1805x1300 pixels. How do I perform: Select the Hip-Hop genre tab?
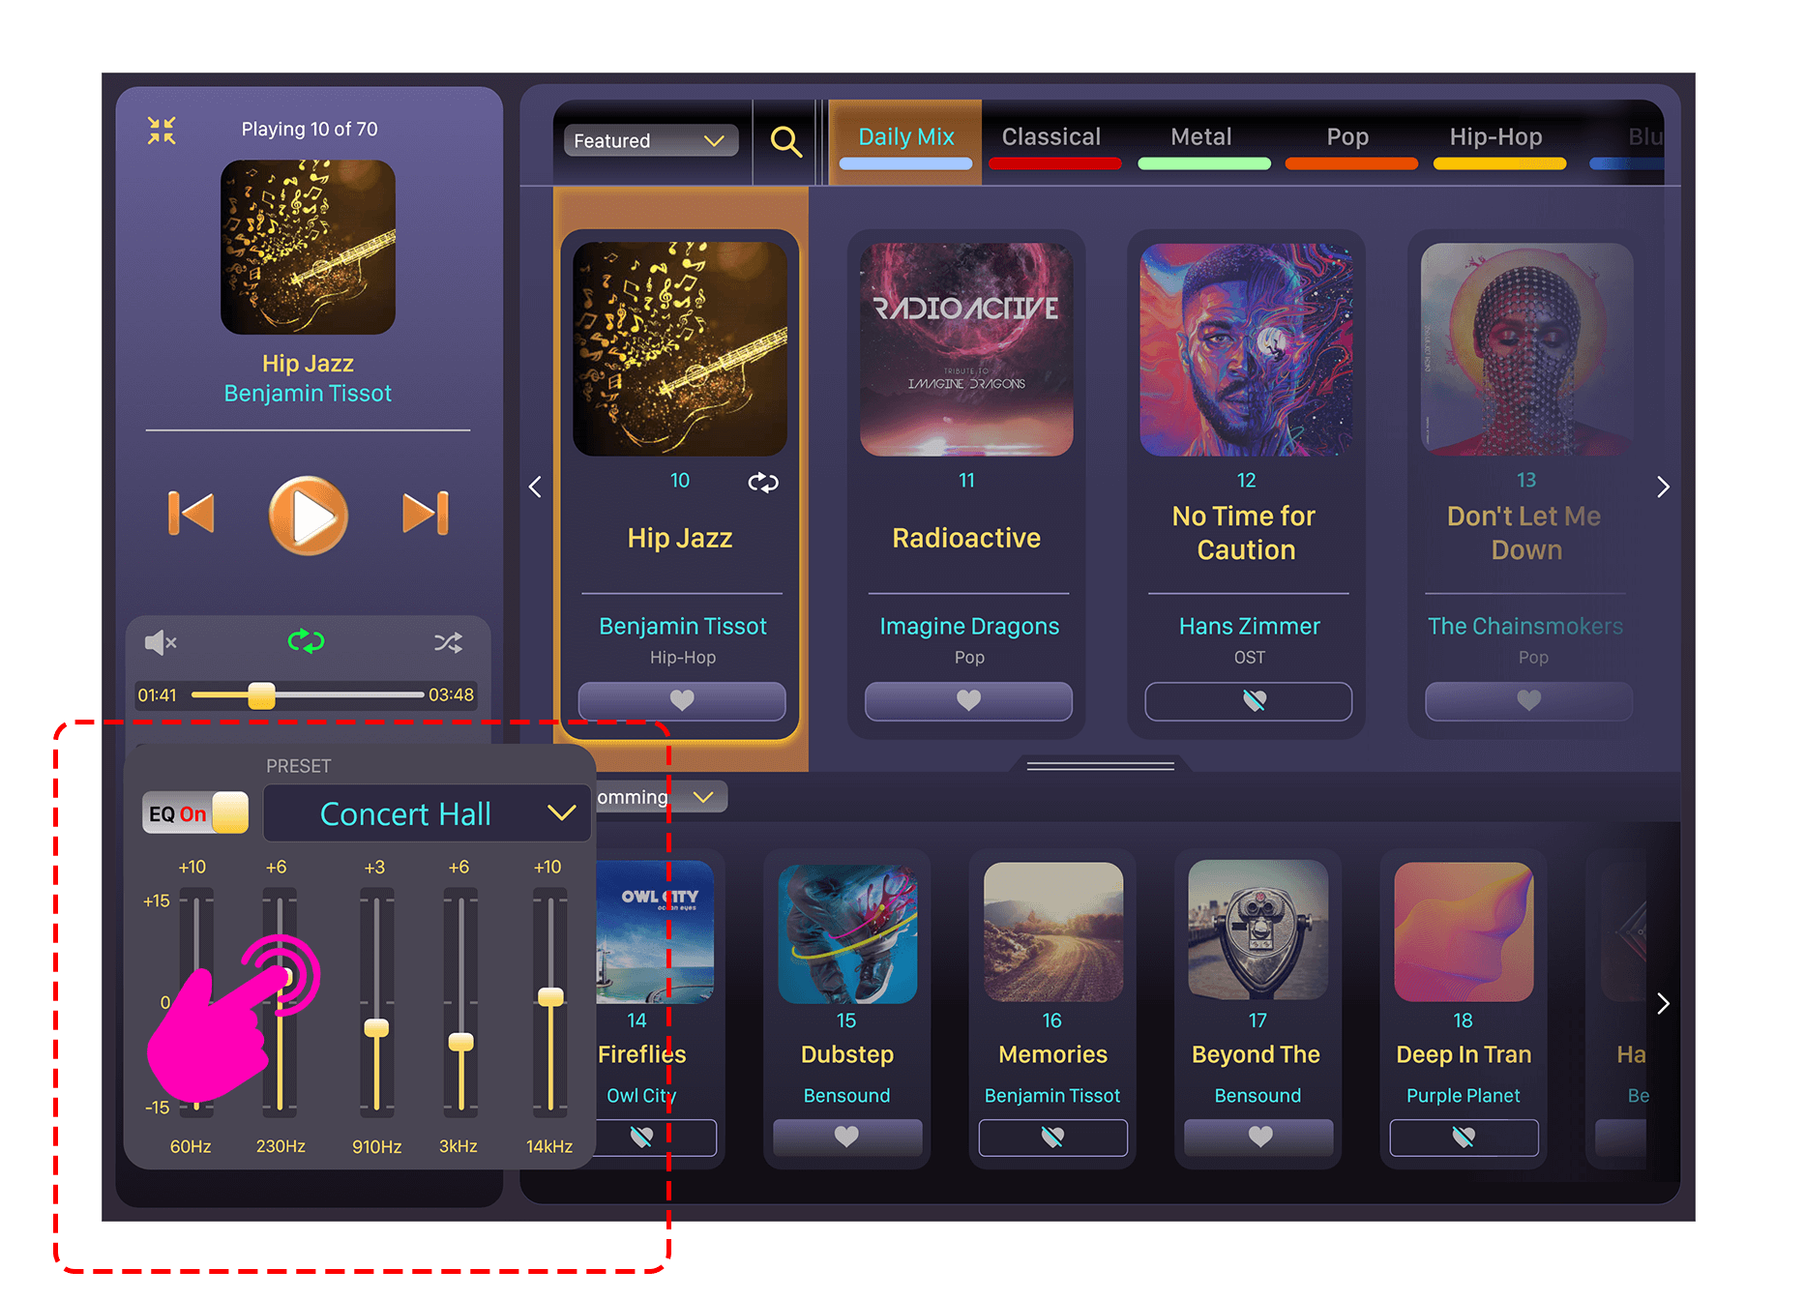pyautogui.click(x=1495, y=136)
